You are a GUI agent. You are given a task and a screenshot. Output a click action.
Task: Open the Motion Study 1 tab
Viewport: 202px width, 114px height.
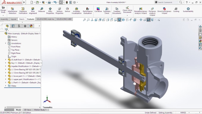click(40, 110)
